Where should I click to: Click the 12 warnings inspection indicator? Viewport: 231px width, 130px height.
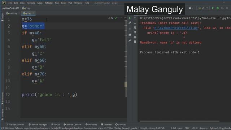click(111, 18)
